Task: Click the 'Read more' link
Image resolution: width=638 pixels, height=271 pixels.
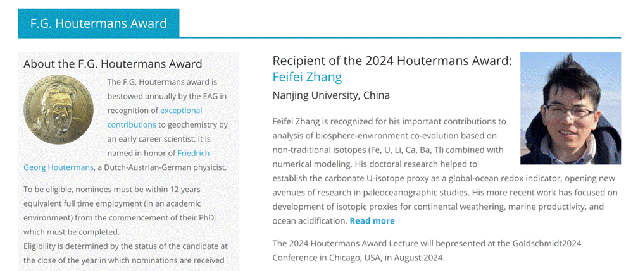Action: click(x=372, y=220)
